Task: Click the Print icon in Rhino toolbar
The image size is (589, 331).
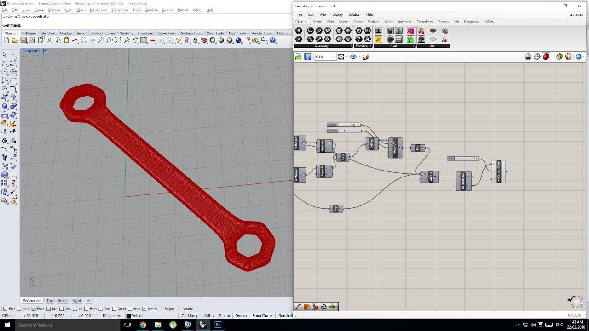Action: (32, 40)
